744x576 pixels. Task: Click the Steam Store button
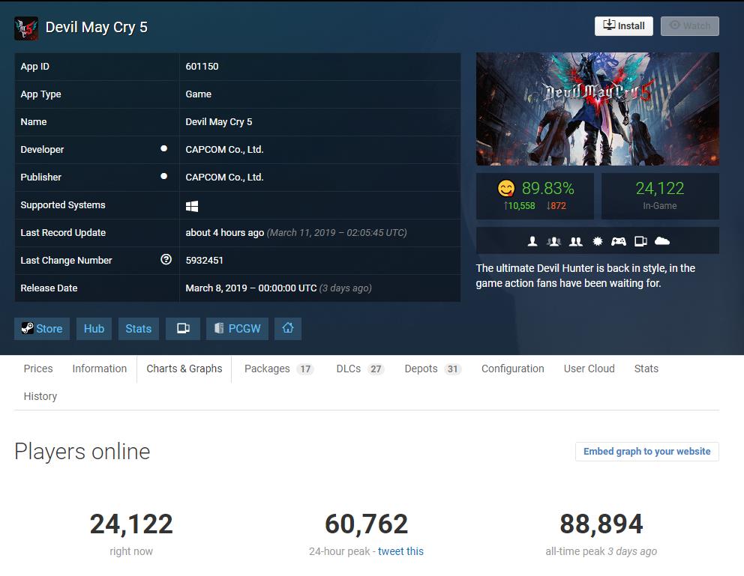click(42, 329)
